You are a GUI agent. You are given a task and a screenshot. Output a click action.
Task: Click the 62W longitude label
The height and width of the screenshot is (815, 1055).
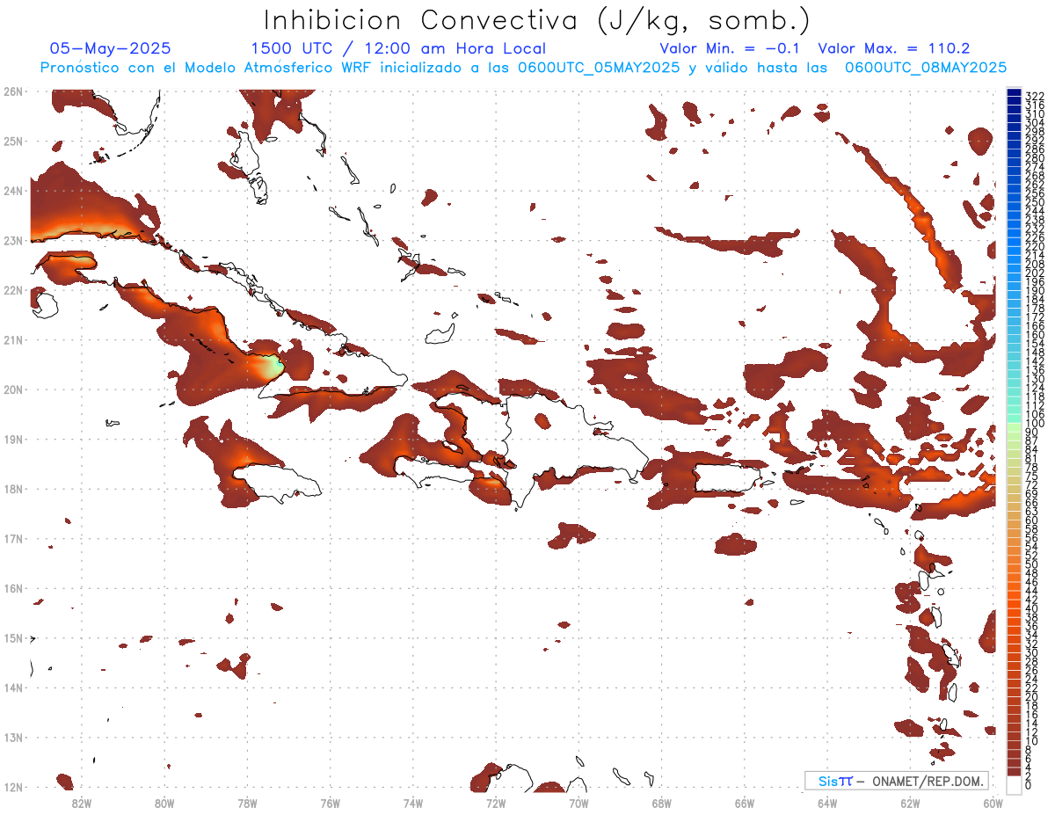pos(911,802)
